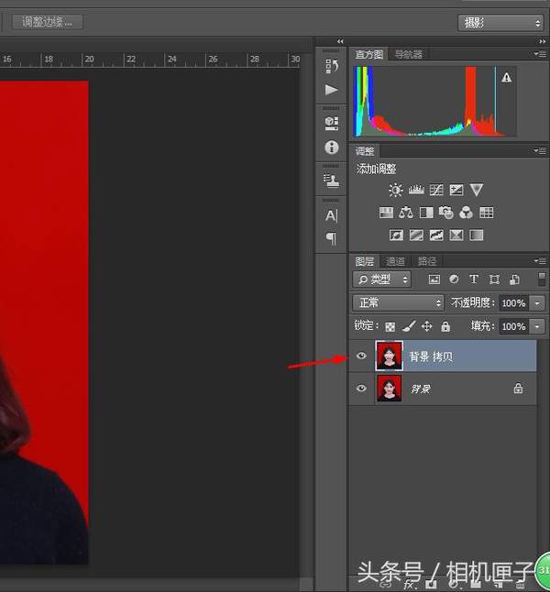Click the histogram cache warning triangle

tap(507, 78)
